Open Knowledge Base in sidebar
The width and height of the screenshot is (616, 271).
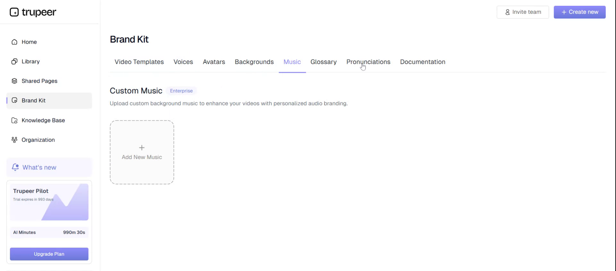click(x=49, y=120)
